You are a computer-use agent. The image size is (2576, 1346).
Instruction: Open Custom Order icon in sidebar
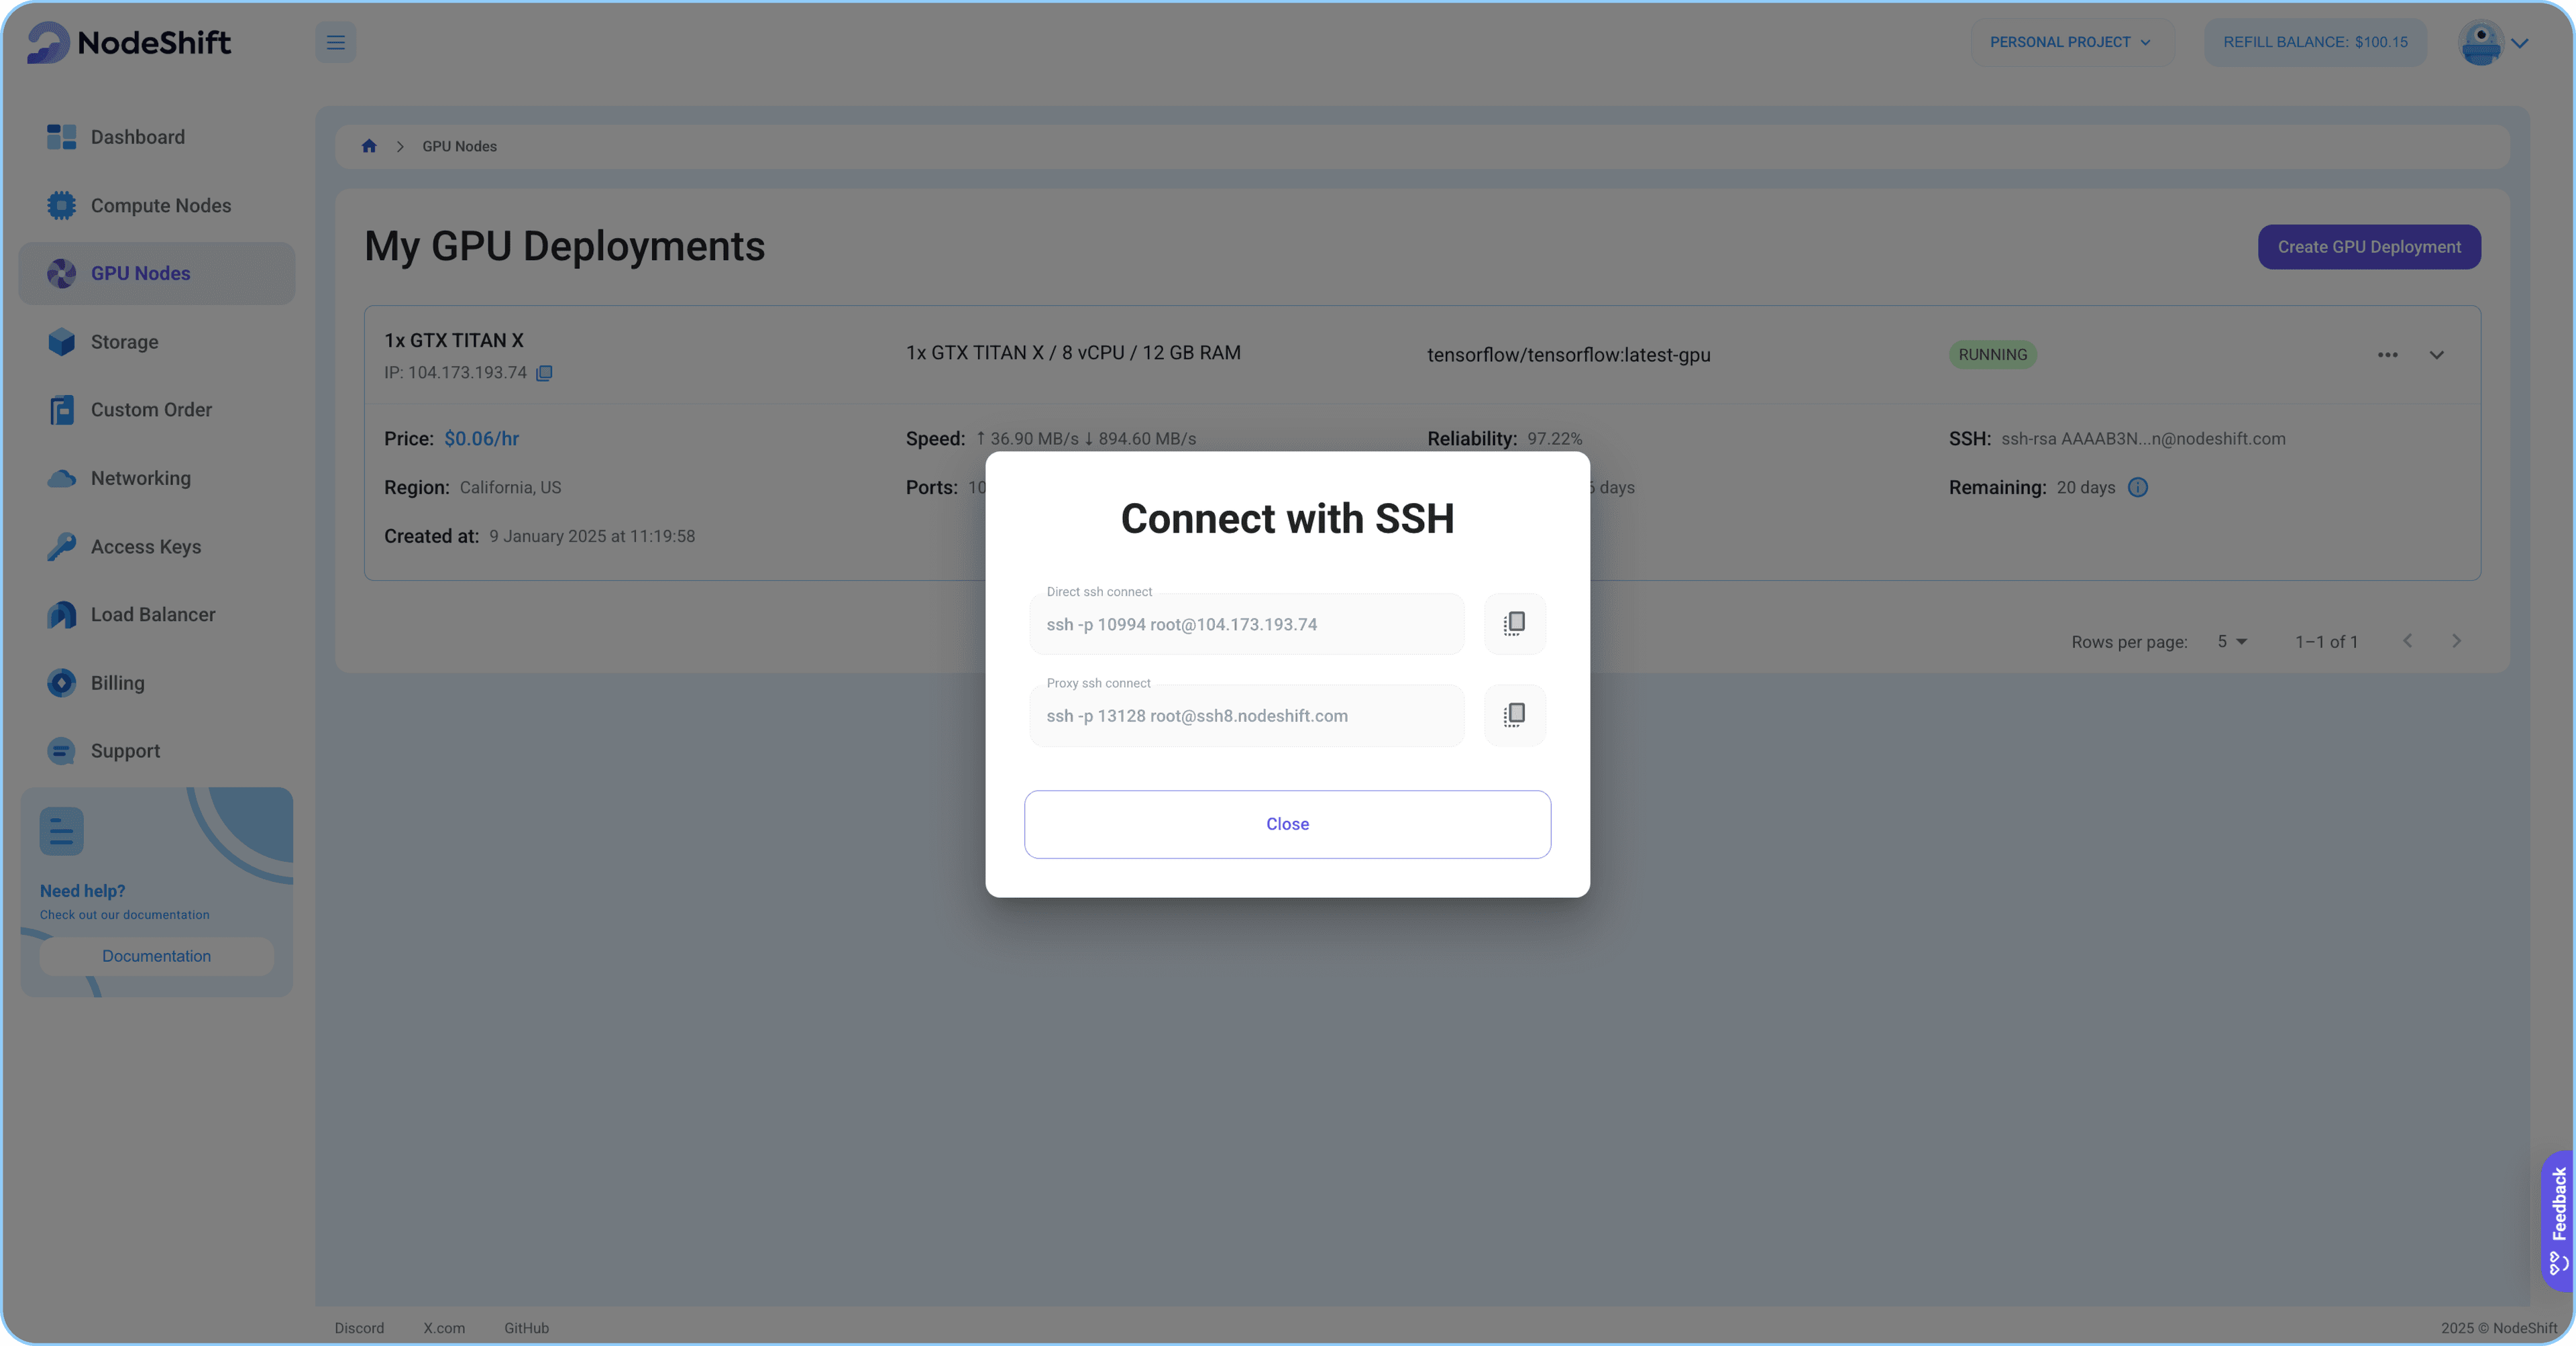click(x=61, y=410)
